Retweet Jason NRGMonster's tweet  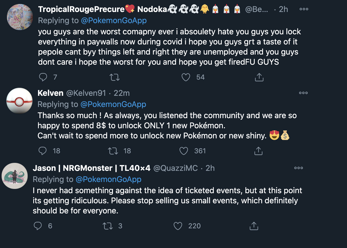[x=108, y=226]
